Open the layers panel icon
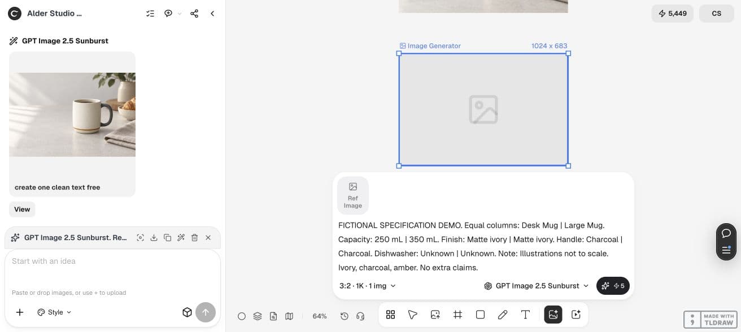This screenshot has width=741, height=332. pyautogui.click(x=258, y=316)
